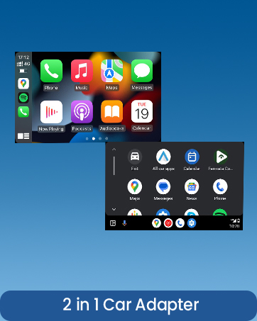Tap Google Maps in CarPlay sidebar
Screen dimensions: 257x321
pos(23,84)
